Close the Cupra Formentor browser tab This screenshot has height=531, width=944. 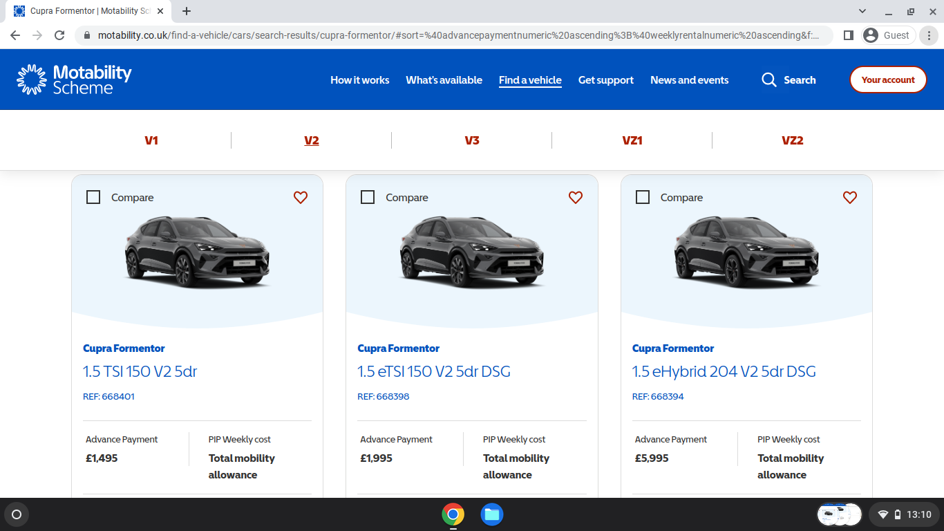[x=160, y=11]
